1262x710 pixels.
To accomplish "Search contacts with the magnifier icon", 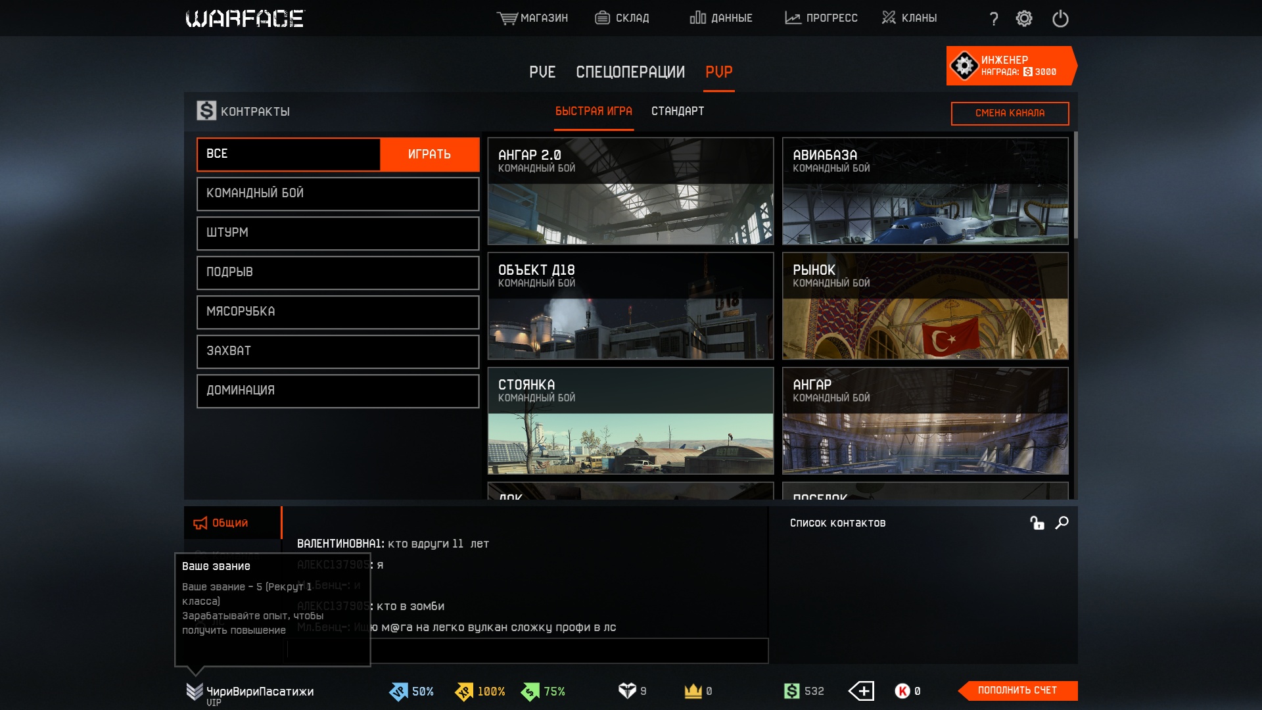I will (1062, 523).
